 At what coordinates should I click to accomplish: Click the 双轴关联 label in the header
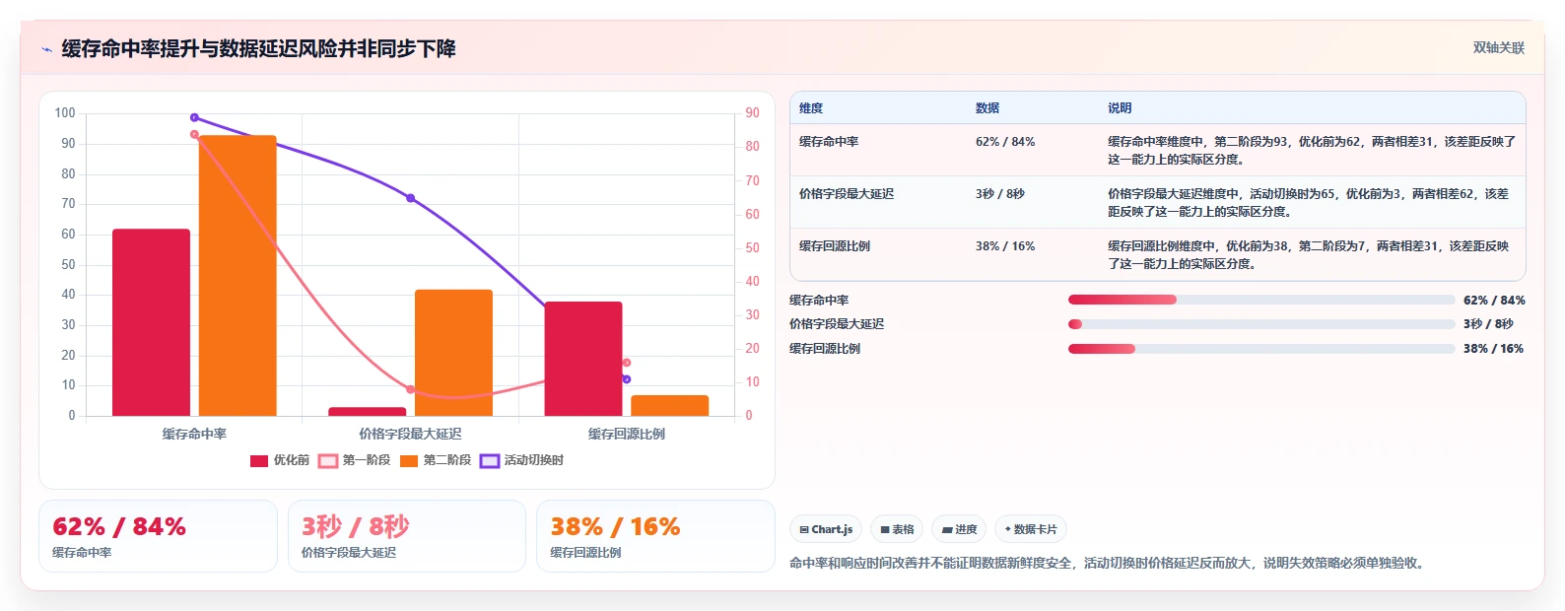tap(1498, 48)
